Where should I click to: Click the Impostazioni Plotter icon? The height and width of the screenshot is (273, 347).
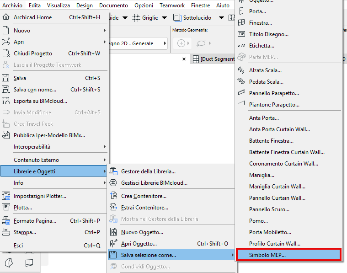pyautogui.click(x=6, y=196)
